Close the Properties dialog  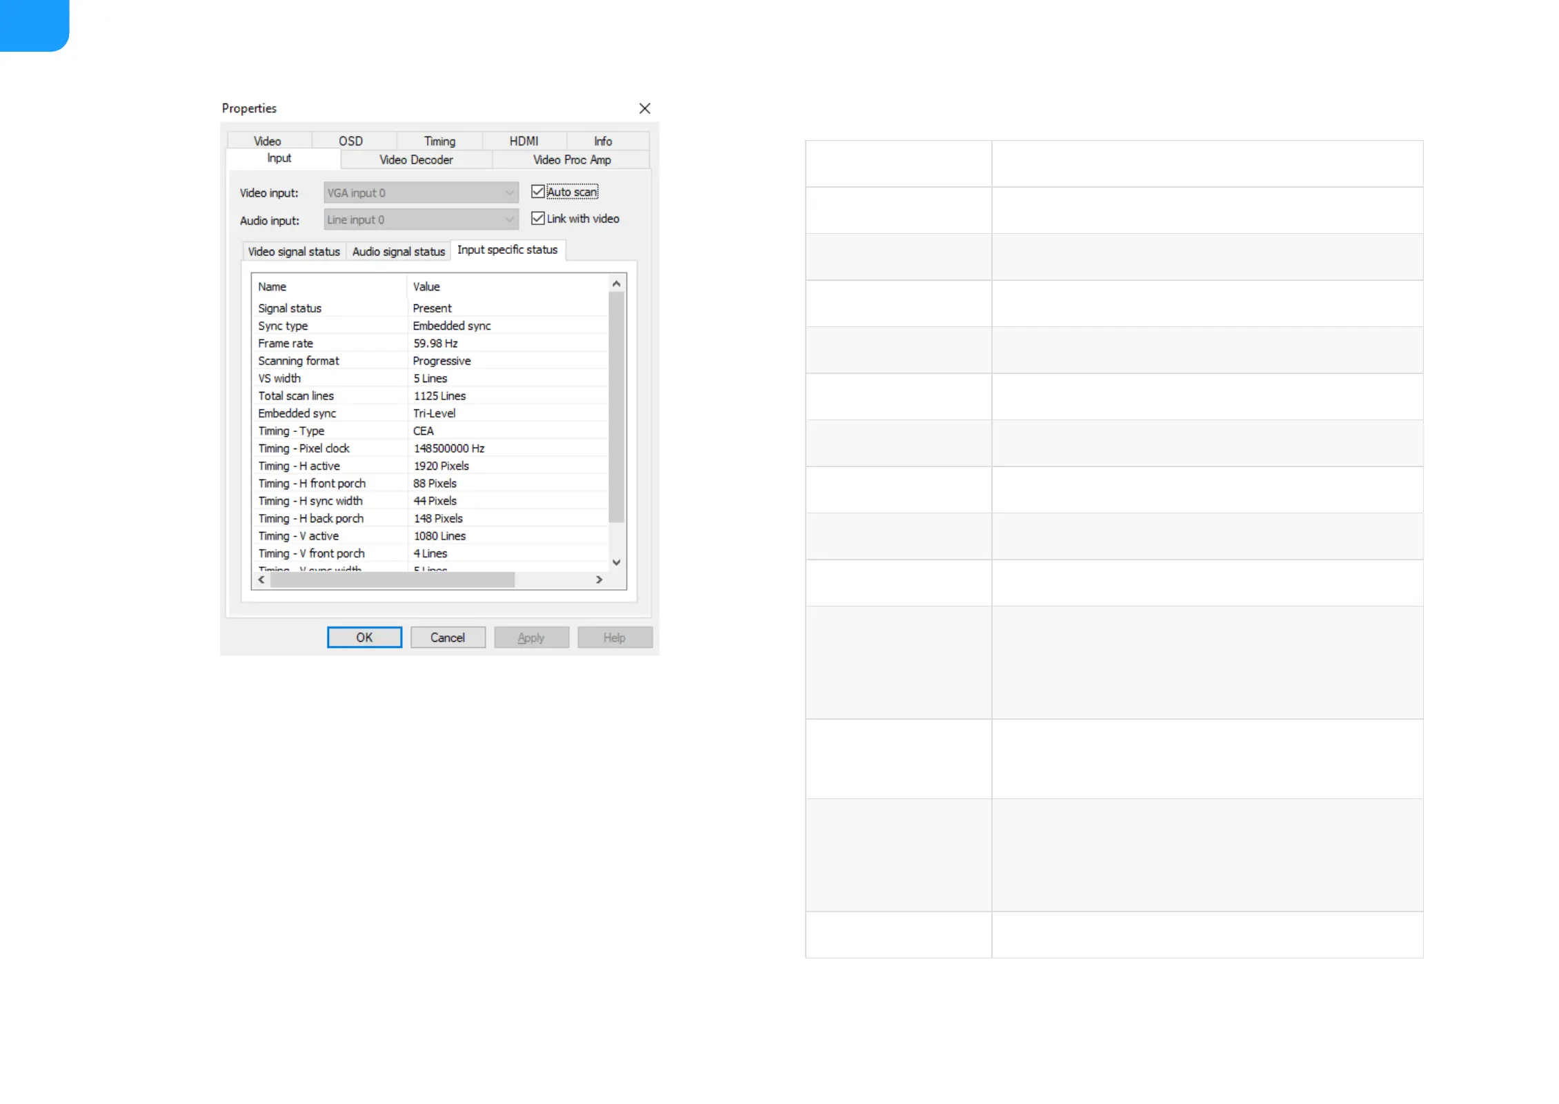click(x=644, y=108)
